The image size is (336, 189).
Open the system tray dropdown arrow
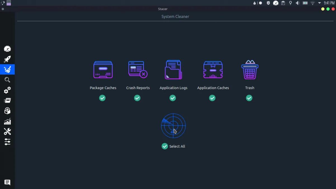point(319,3)
